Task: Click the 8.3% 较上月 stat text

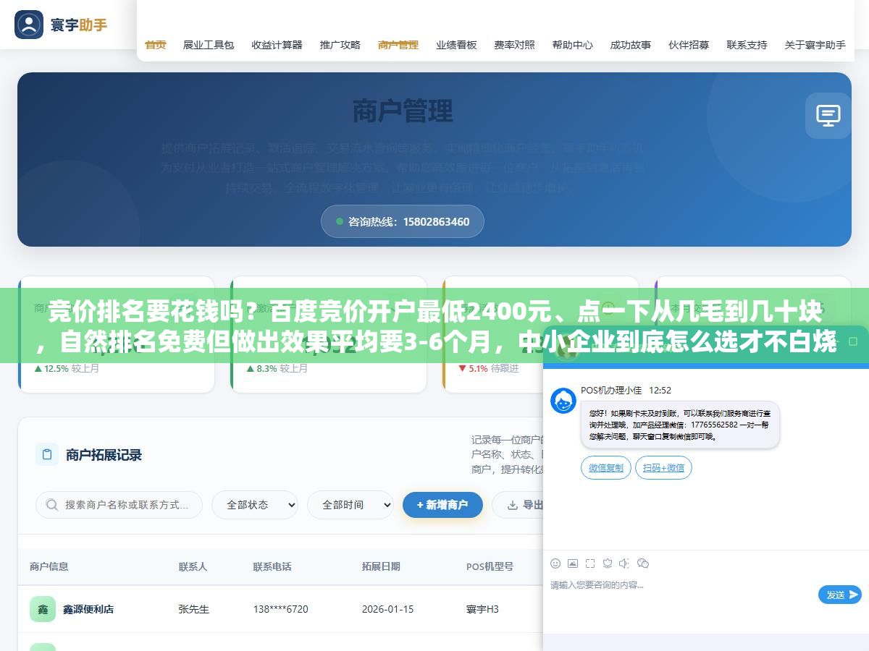Action: (x=277, y=368)
